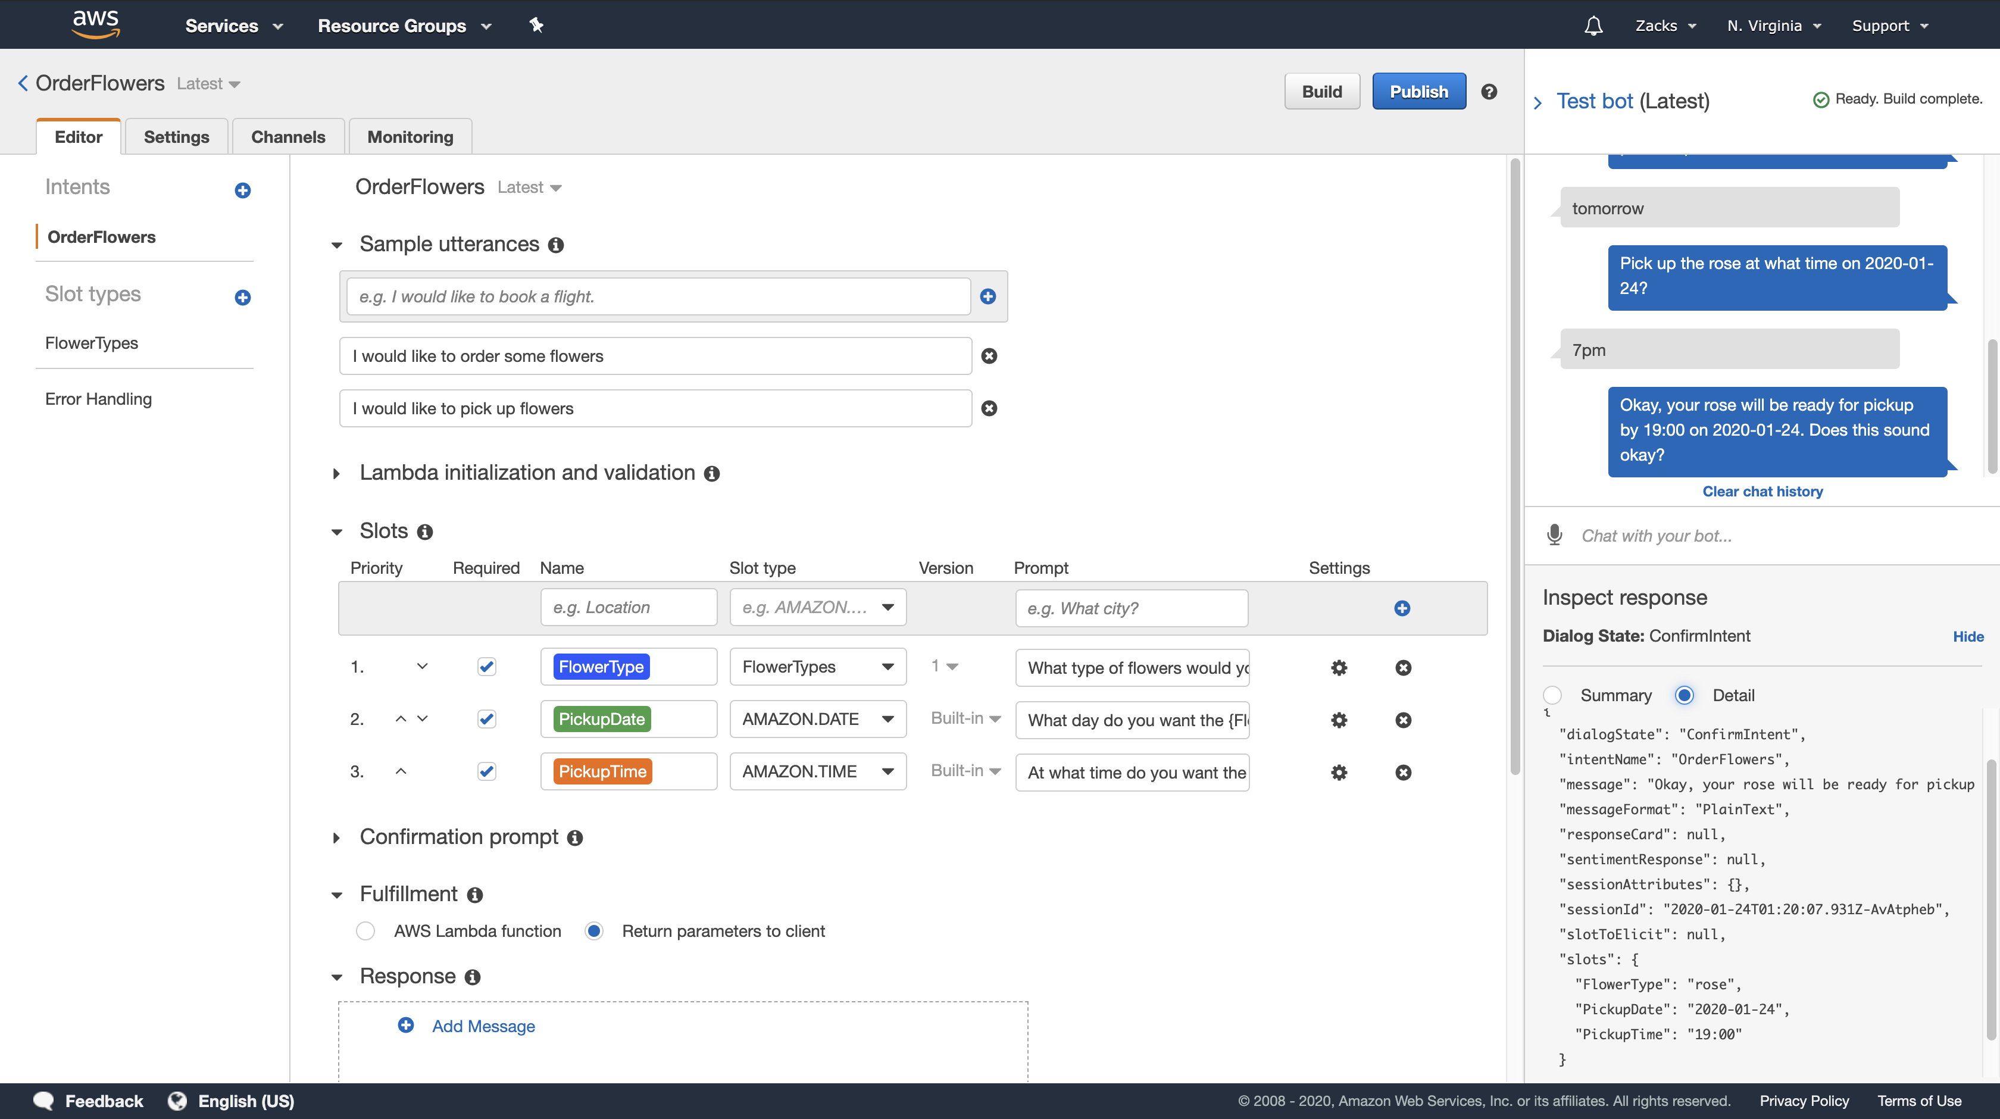This screenshot has height=1119, width=2000.
Task: Open settings gear for PickupDate slot
Action: (x=1339, y=720)
